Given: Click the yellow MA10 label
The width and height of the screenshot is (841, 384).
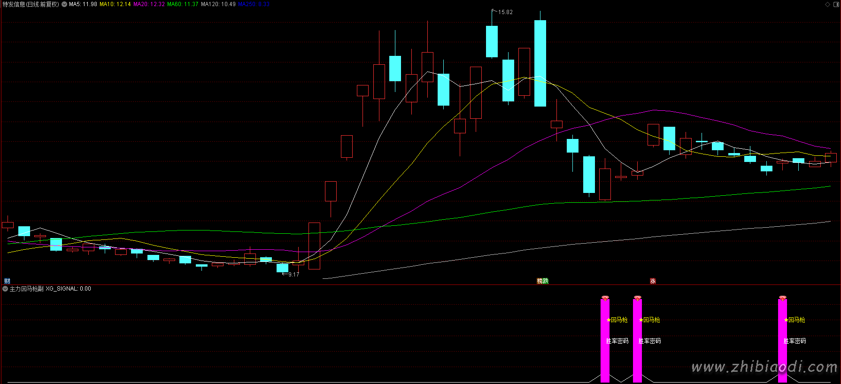Looking at the screenshot, I should (x=115, y=4).
